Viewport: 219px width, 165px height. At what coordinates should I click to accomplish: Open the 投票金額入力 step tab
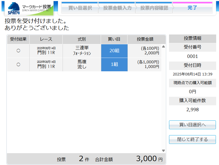[117, 8]
